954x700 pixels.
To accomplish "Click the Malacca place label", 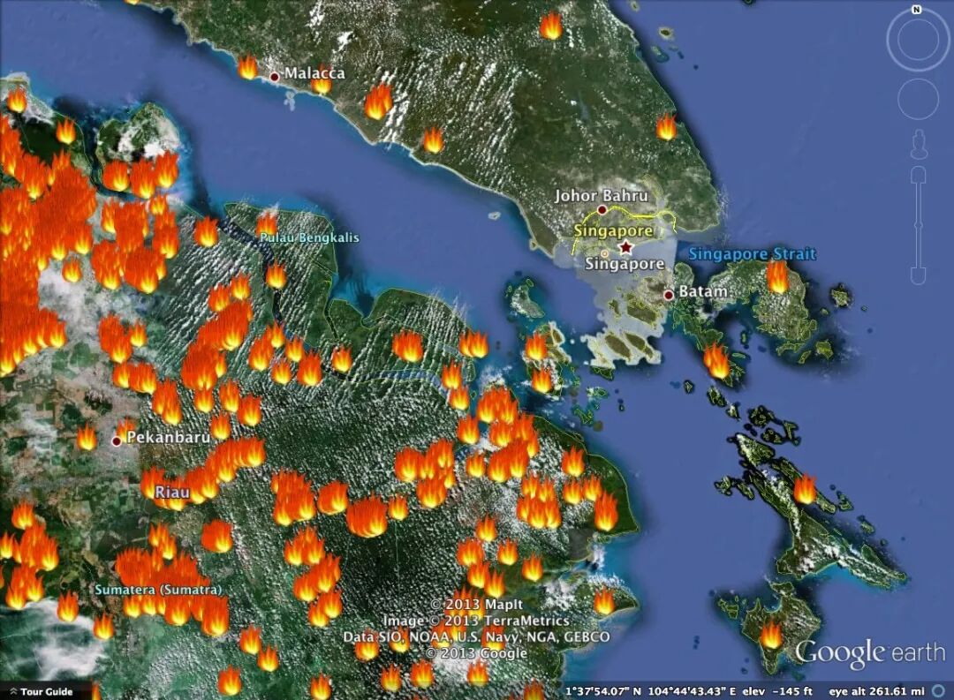I will coord(314,73).
